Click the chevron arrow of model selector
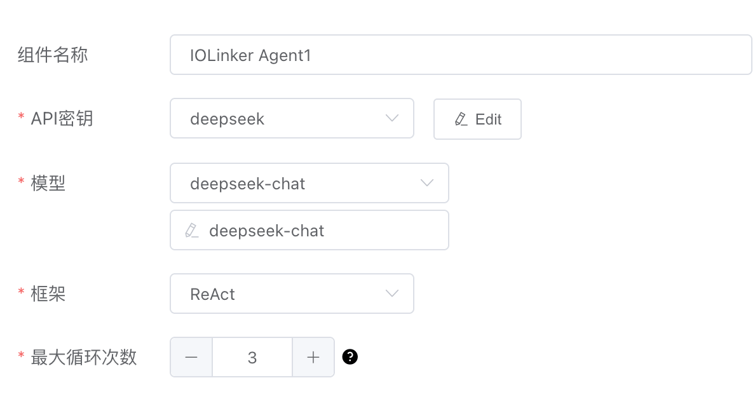The height and width of the screenshot is (399, 755). coord(427,184)
